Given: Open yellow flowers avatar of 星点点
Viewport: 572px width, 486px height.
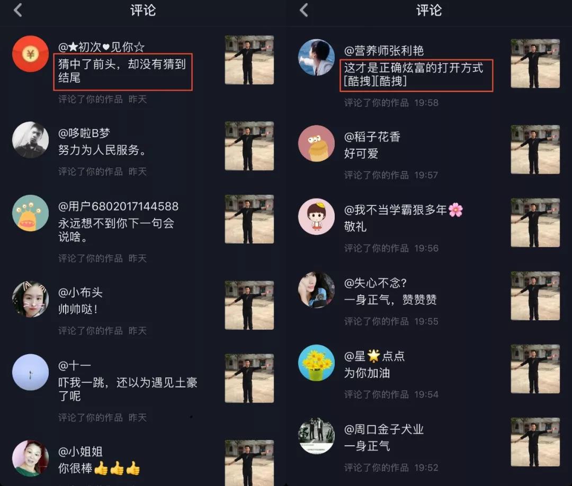Looking at the screenshot, I should point(316,363).
